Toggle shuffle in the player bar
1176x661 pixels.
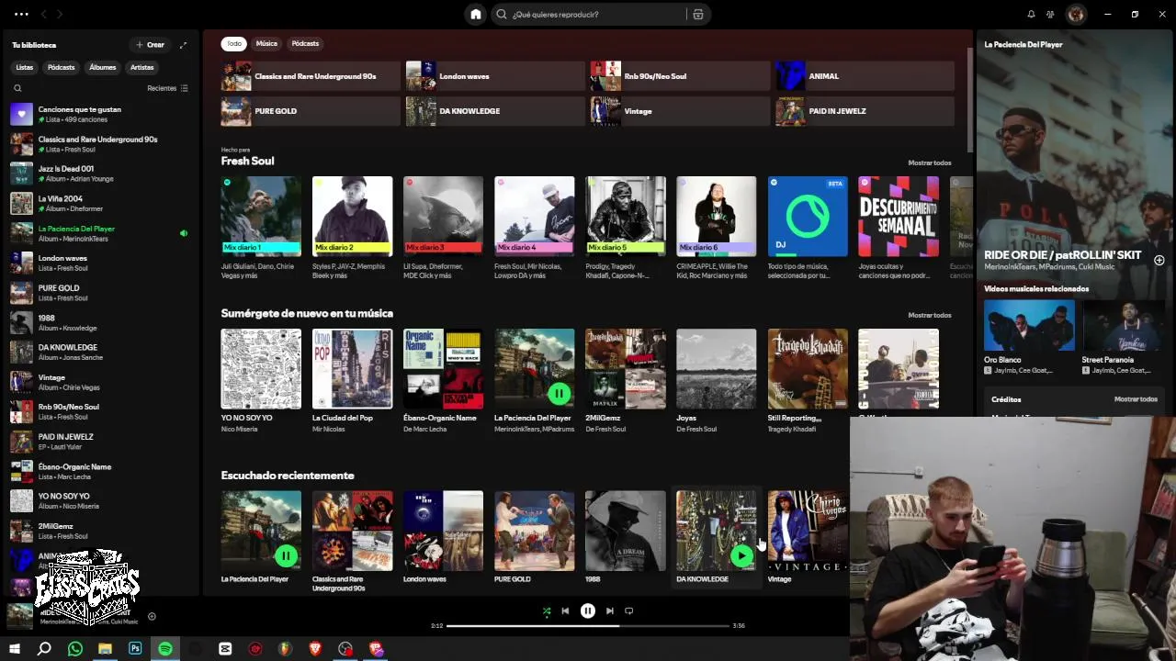coord(547,611)
